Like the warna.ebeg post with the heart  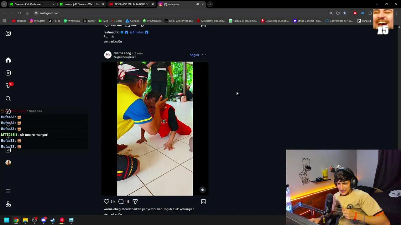(106, 201)
